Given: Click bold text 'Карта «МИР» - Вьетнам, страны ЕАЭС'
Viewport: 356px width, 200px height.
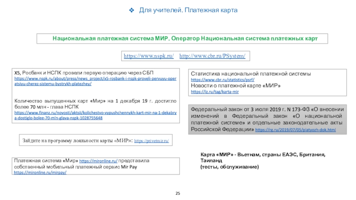Looking at the screenshot, I should pyautogui.click(x=249, y=155).
